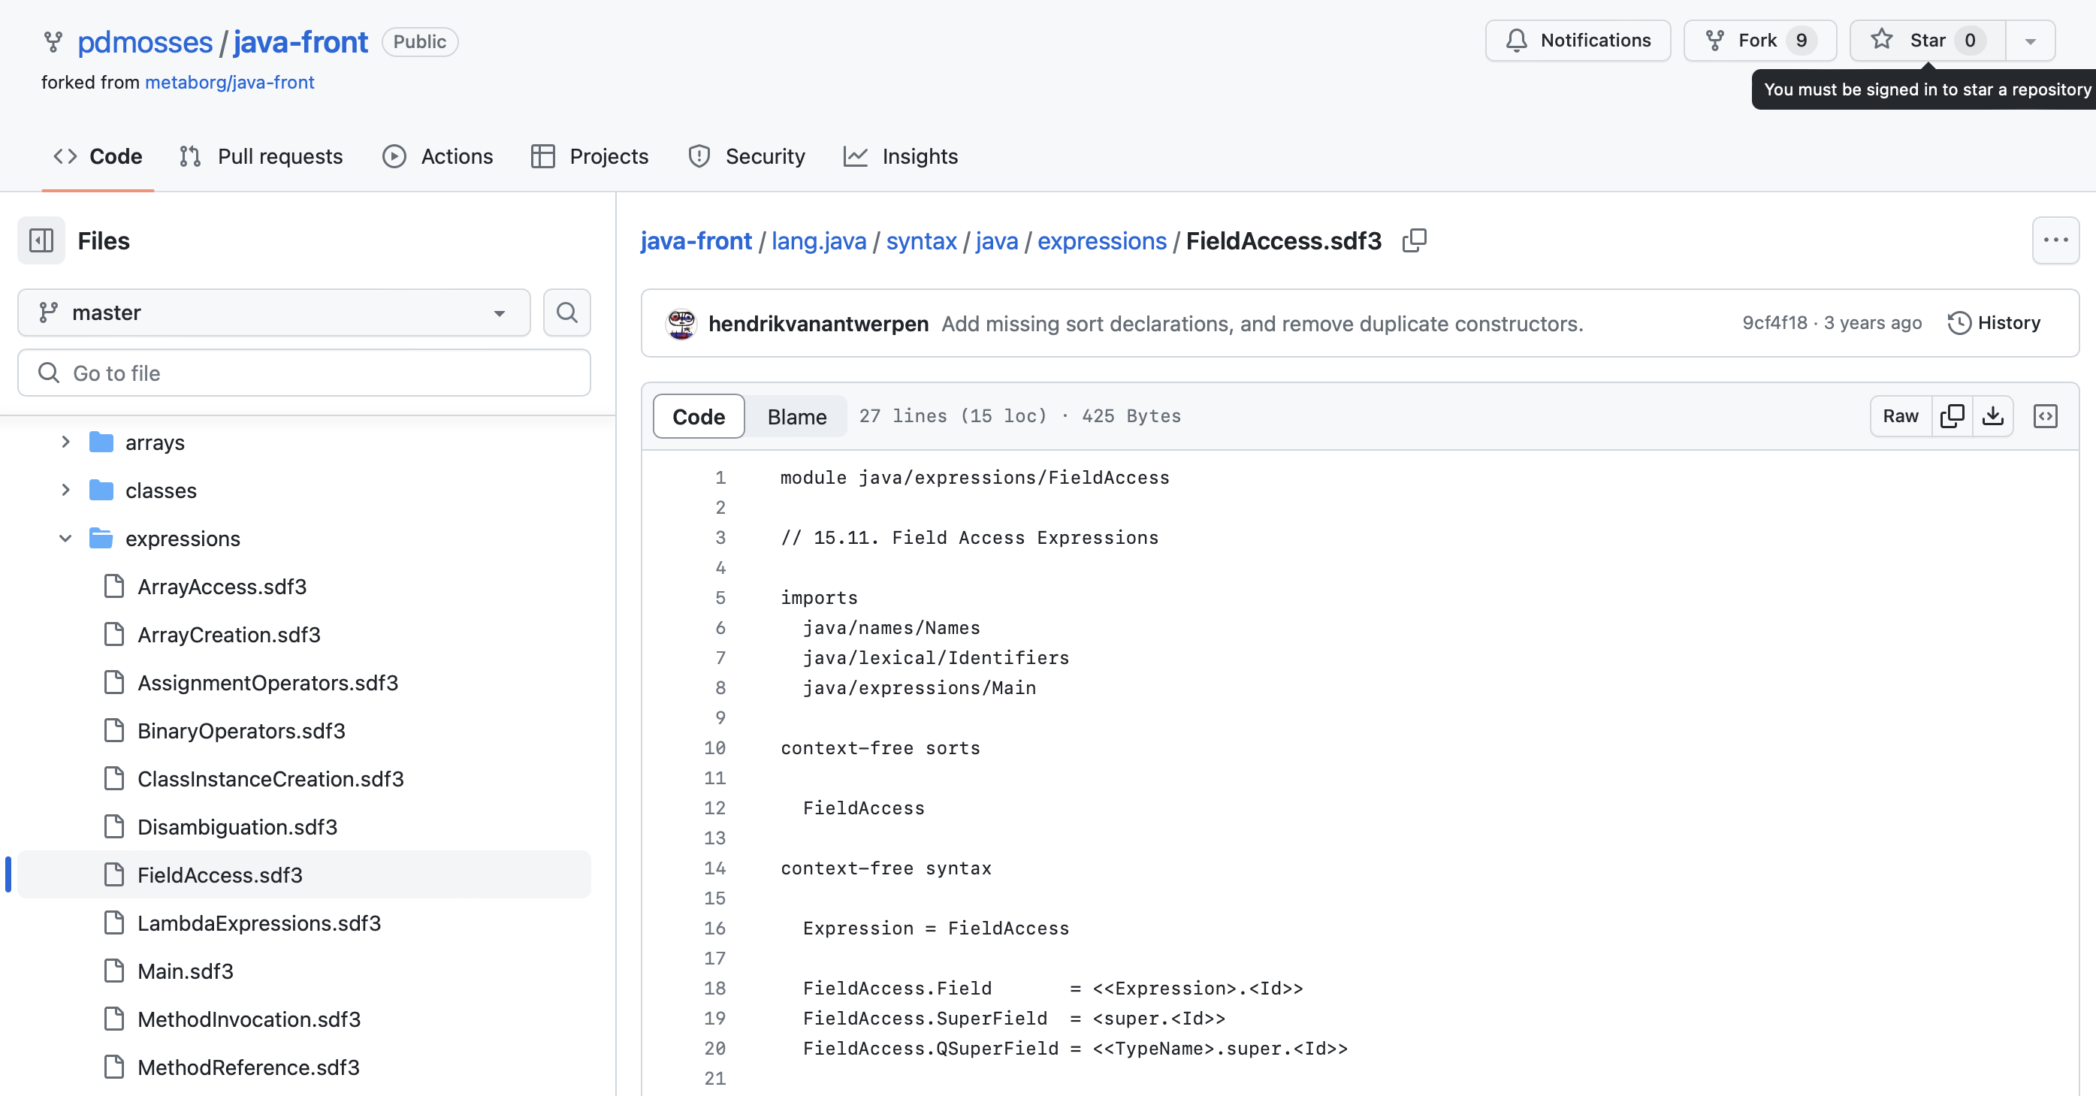Click the search files magnifier button

567,312
